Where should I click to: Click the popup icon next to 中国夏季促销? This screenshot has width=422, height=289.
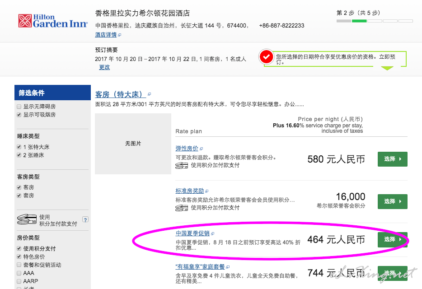click(213, 233)
